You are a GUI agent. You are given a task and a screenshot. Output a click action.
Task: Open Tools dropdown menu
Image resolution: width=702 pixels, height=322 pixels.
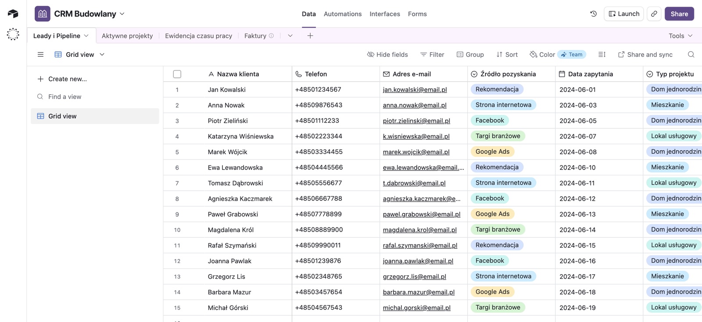point(681,35)
